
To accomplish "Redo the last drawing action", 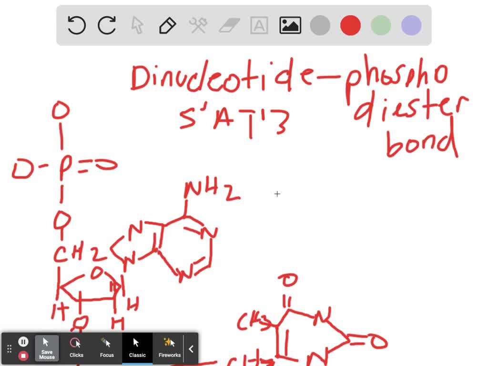I will [107, 25].
